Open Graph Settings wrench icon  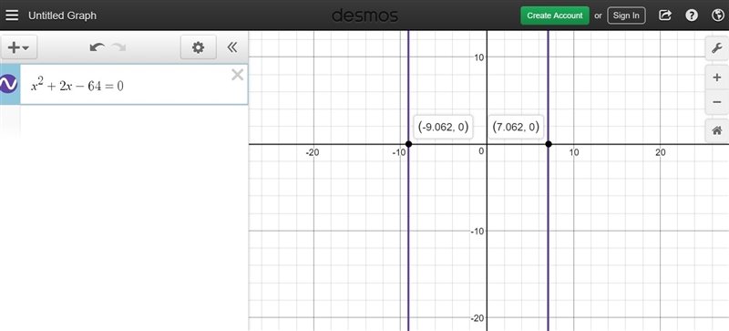pyautogui.click(x=717, y=48)
